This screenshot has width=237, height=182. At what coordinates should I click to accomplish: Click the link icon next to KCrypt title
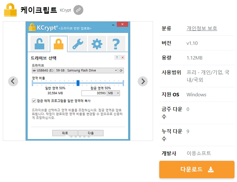tap(78, 10)
